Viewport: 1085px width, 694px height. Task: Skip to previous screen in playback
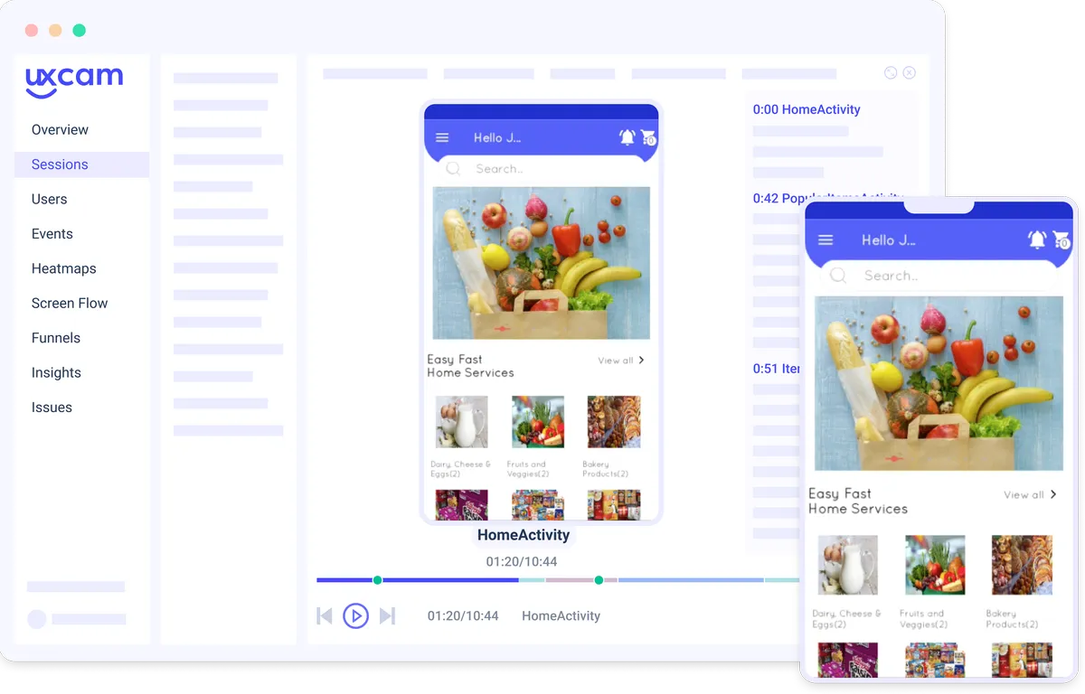[325, 616]
